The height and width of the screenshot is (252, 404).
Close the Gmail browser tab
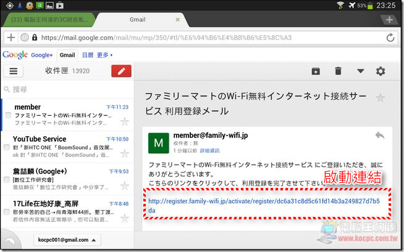point(177,20)
